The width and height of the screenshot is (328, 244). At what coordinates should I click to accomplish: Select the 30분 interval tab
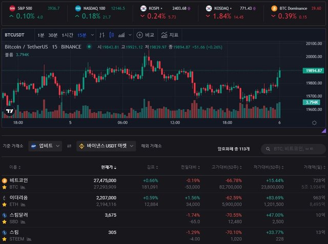(x=53, y=35)
